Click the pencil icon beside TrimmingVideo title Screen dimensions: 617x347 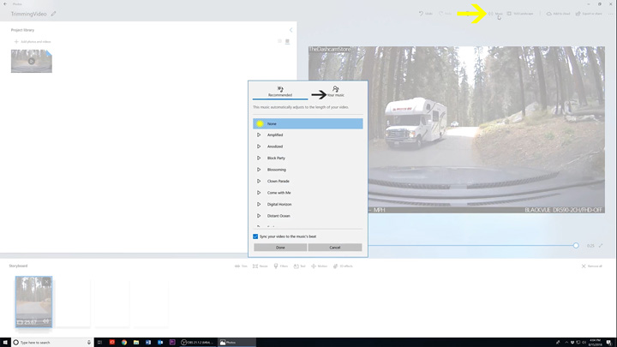[54, 14]
